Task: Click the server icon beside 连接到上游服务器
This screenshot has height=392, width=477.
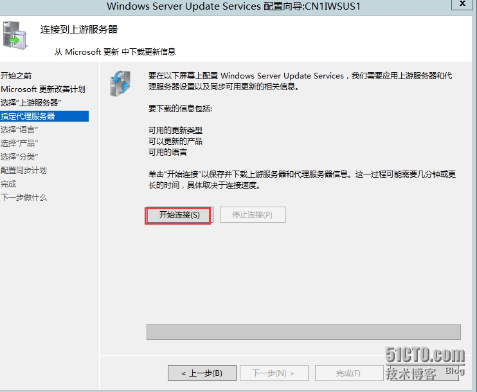Action: click(15, 35)
